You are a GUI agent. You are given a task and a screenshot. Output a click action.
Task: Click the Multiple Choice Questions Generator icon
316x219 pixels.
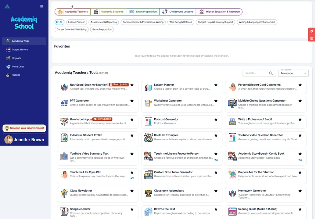coord(232,103)
